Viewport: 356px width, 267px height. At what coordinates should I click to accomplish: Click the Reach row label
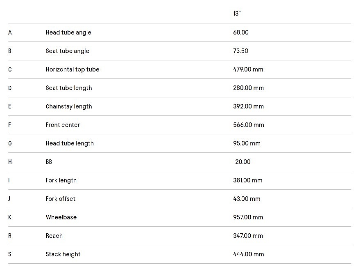[x=54, y=236]
